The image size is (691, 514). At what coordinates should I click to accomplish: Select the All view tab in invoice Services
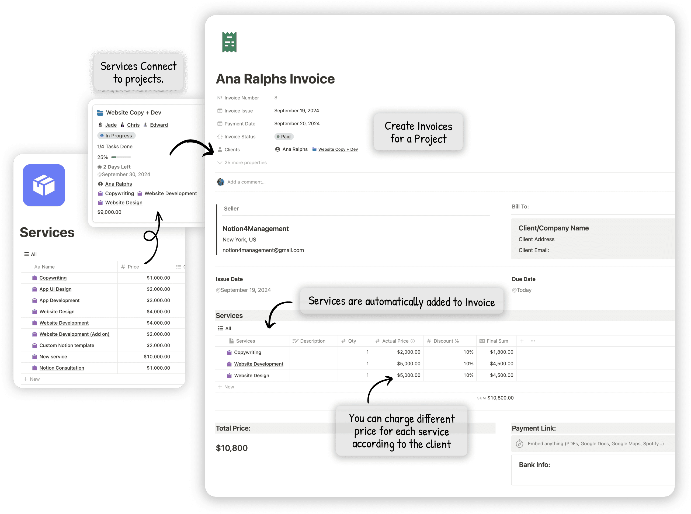224,328
